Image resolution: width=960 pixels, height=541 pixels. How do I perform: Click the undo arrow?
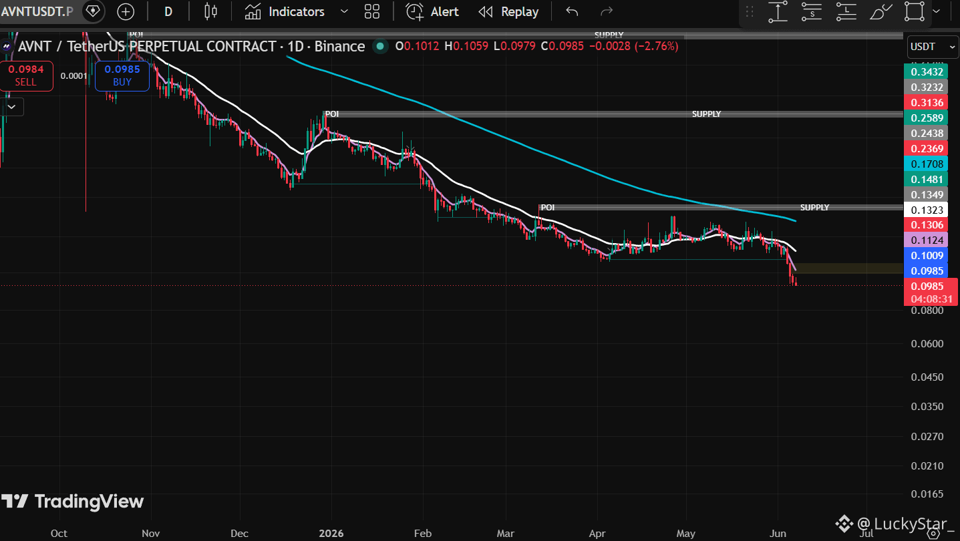572,11
